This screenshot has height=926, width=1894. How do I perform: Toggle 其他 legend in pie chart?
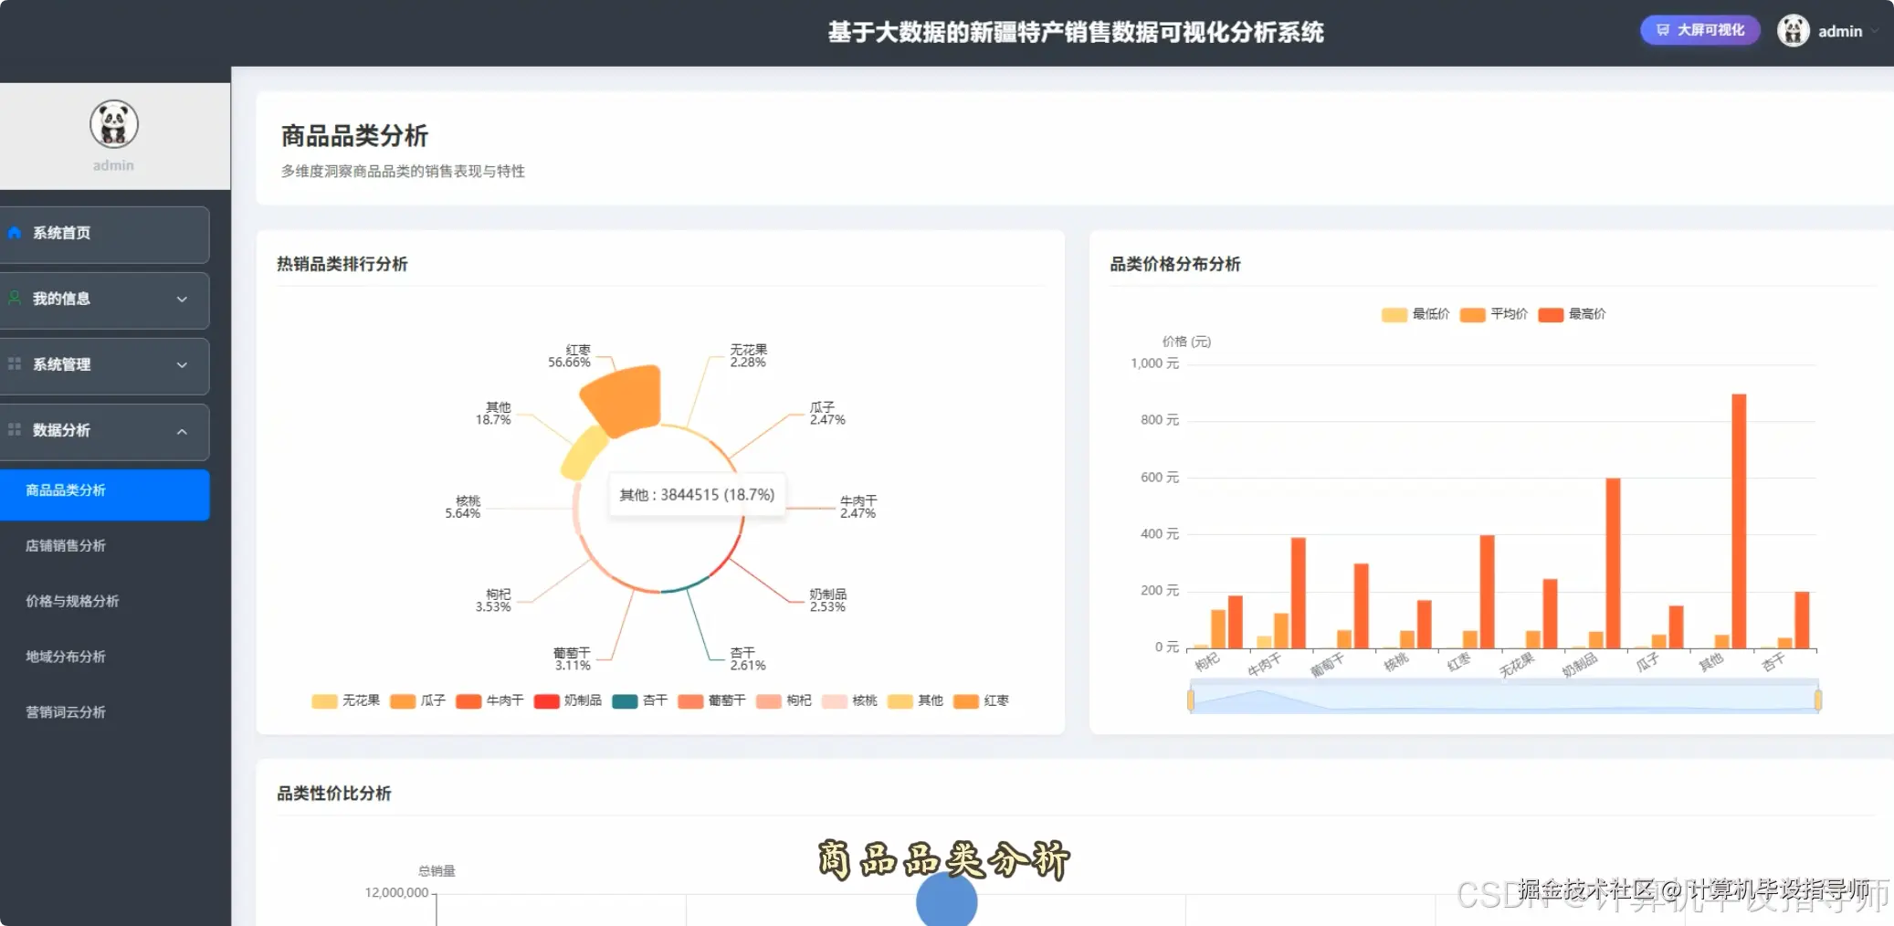point(915,700)
